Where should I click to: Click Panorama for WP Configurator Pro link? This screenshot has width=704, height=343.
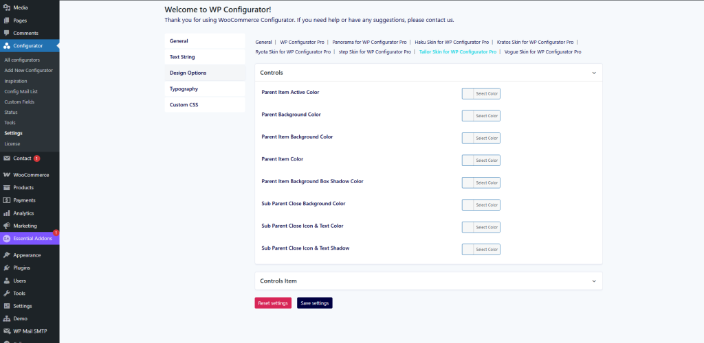[x=369, y=42]
